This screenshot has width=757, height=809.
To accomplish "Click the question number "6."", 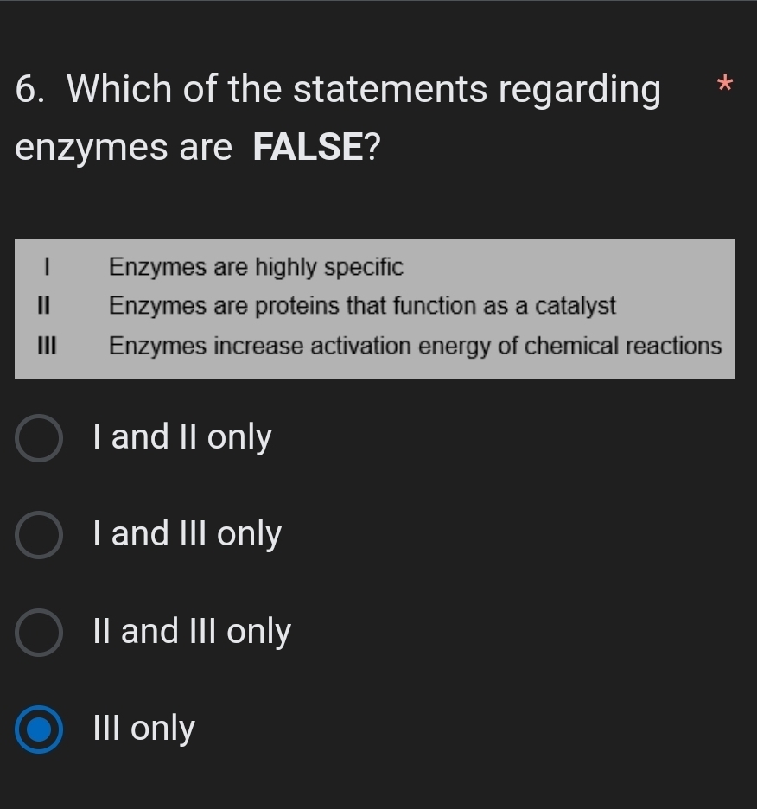I will [x=29, y=87].
